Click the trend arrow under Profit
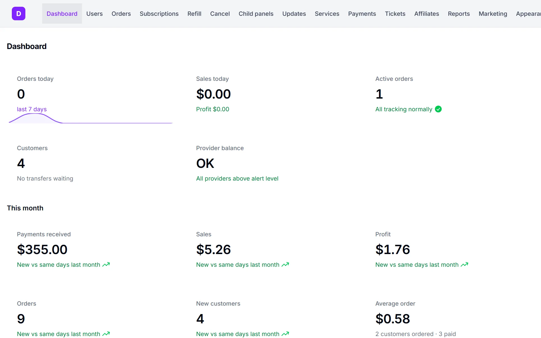The height and width of the screenshot is (338, 541). coord(464,264)
